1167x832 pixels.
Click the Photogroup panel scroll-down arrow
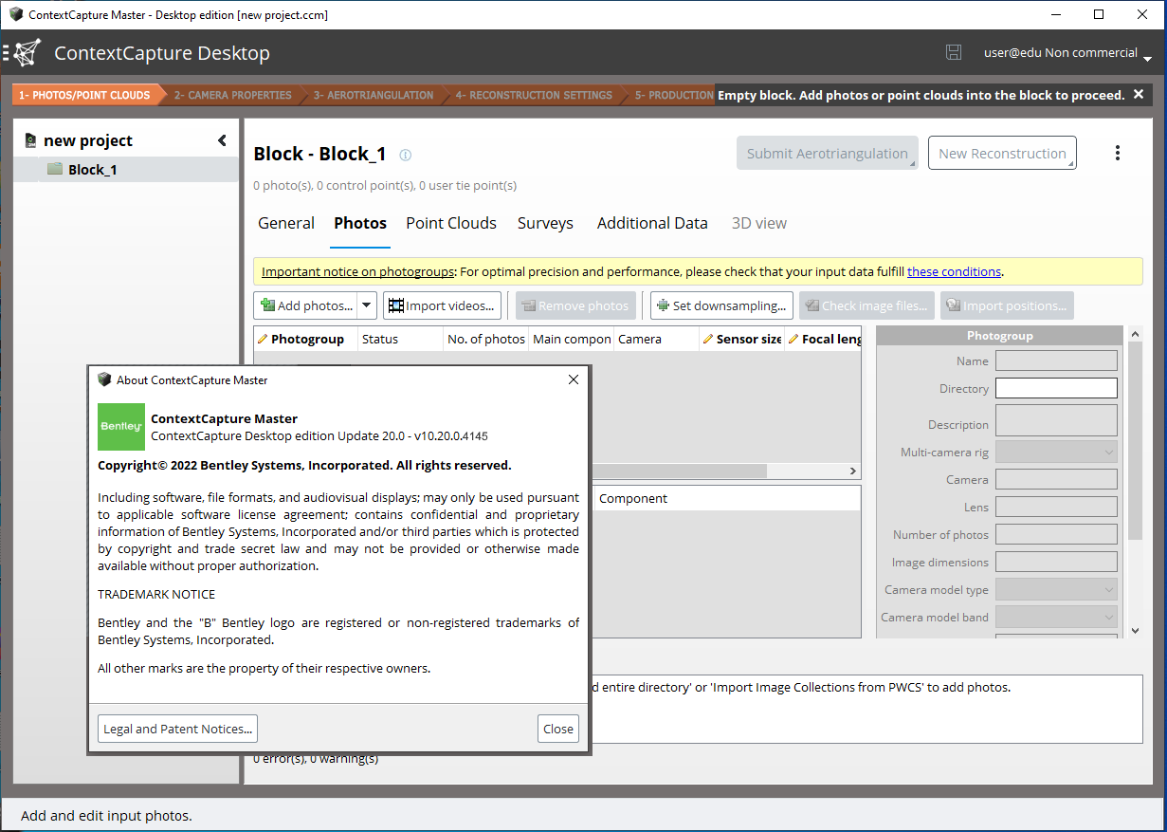point(1135,630)
